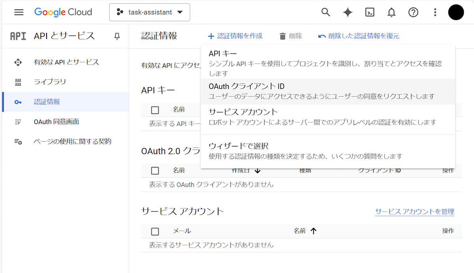
Task: Choose API キー from the create menu
Action: tap(328, 63)
